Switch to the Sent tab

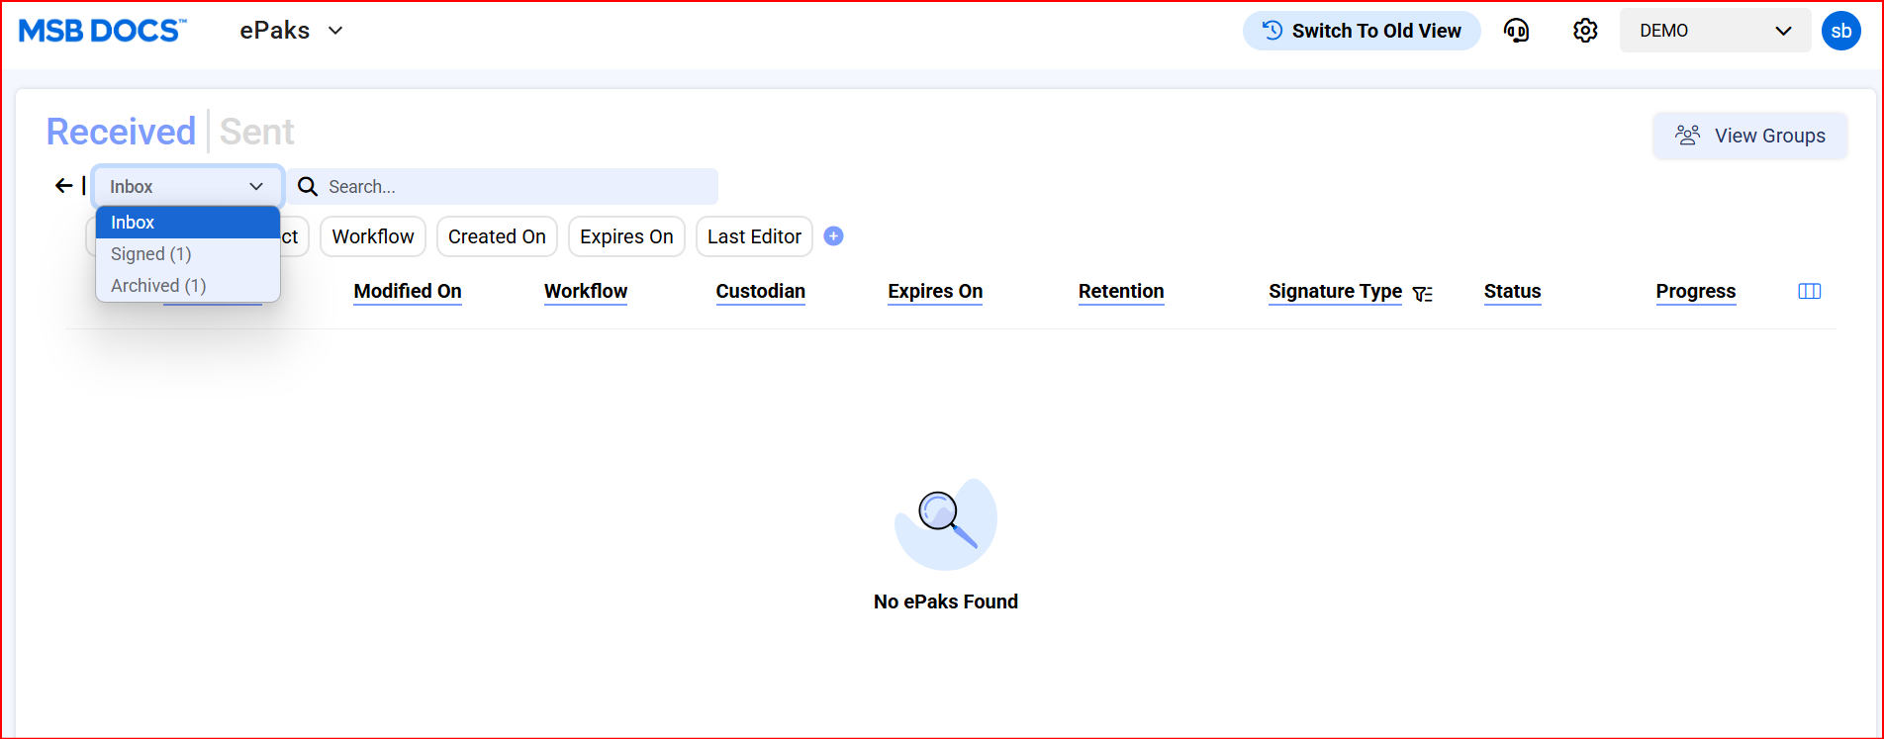pyautogui.click(x=256, y=132)
